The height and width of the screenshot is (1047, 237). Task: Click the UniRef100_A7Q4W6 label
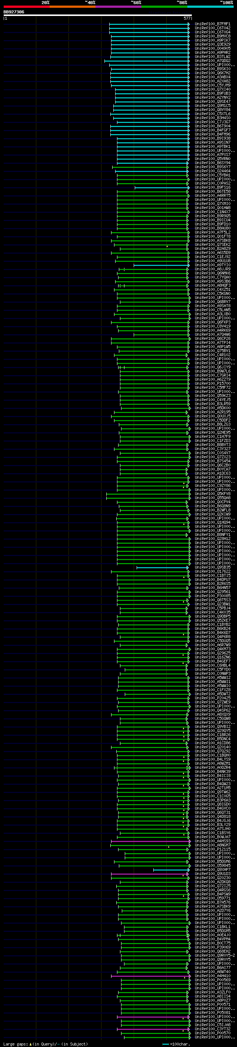[x=212, y=335]
